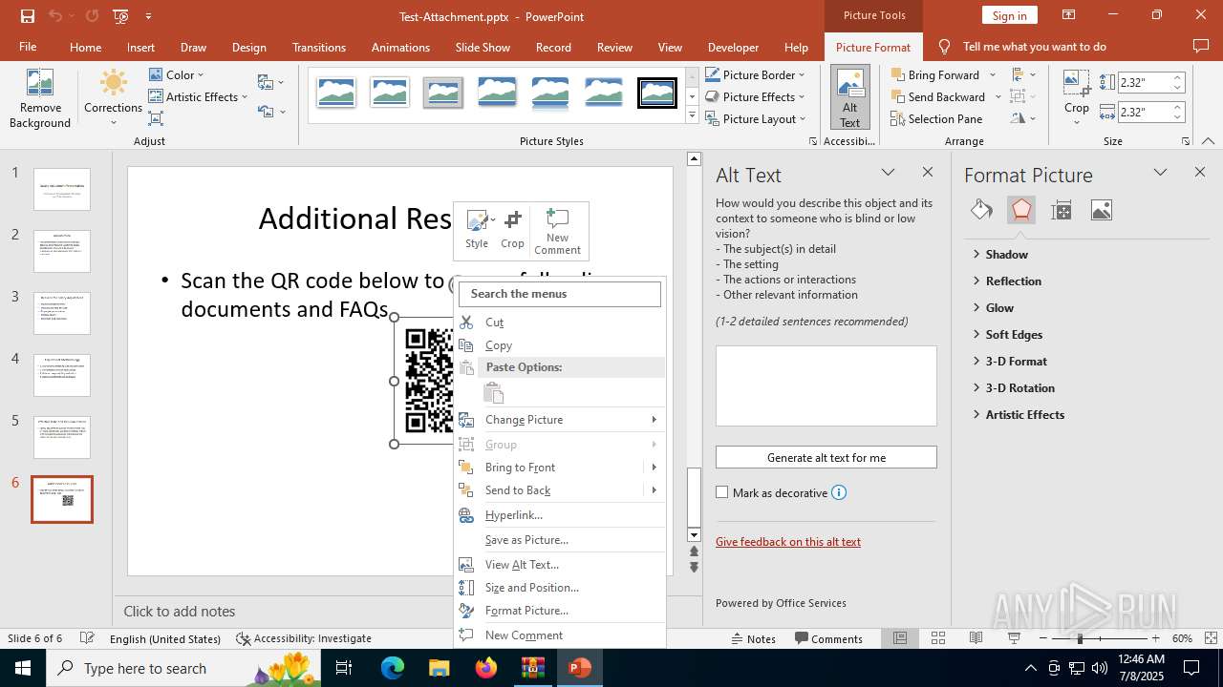Click Accessibility: Investigate in status bar

point(304,638)
